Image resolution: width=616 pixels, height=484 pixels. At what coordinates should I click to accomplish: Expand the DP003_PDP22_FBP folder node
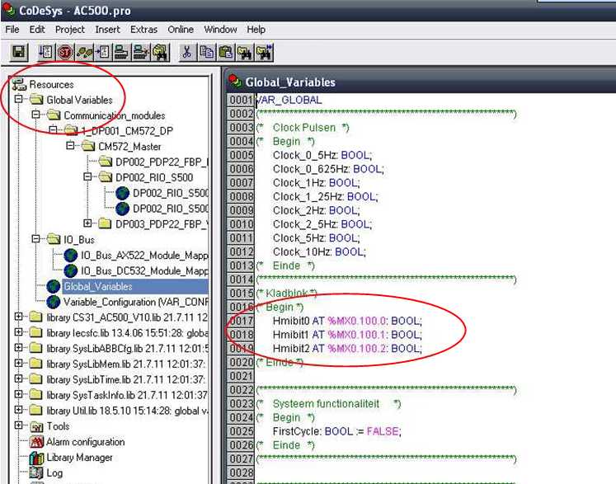point(88,223)
